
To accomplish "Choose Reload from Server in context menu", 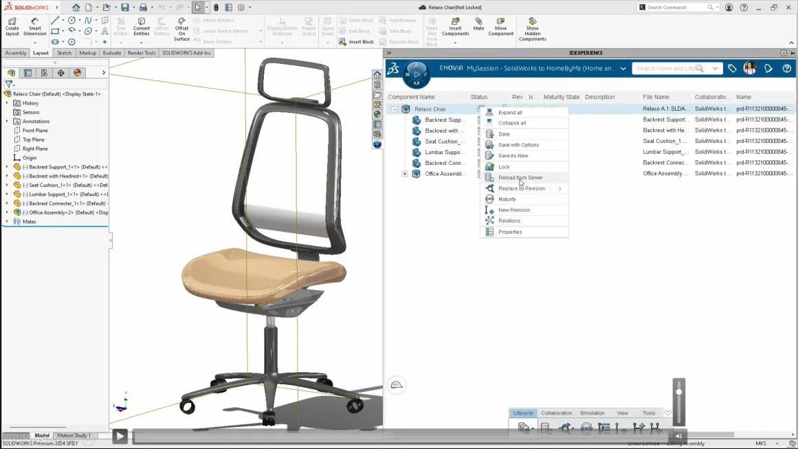I will [x=520, y=177].
